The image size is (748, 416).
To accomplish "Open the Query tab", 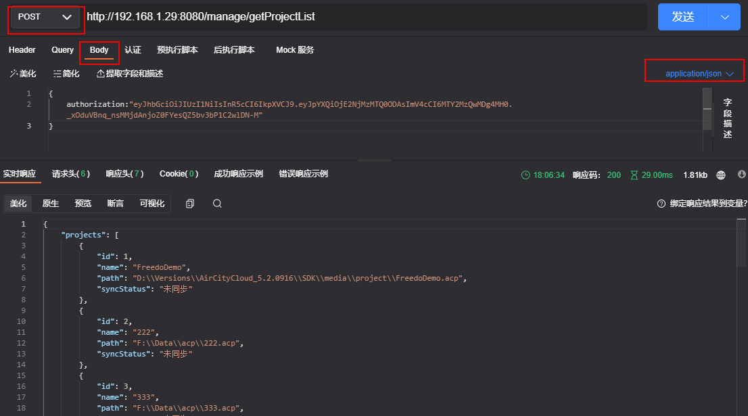I will coord(62,50).
